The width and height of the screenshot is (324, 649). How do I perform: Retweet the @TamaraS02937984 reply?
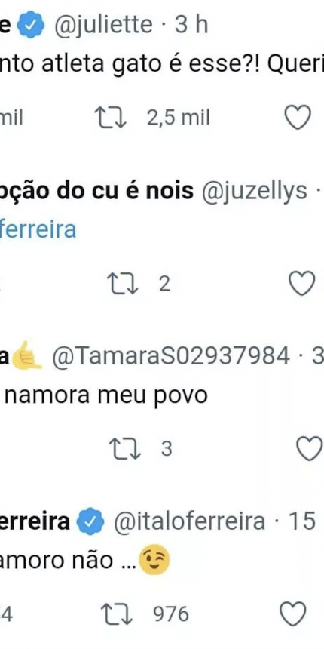tap(125, 450)
